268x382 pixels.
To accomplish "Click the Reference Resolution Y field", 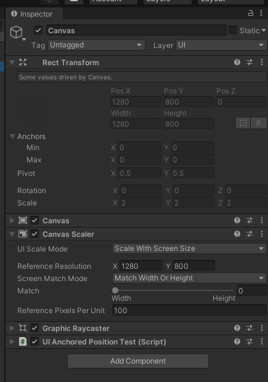I will (x=193, y=266).
